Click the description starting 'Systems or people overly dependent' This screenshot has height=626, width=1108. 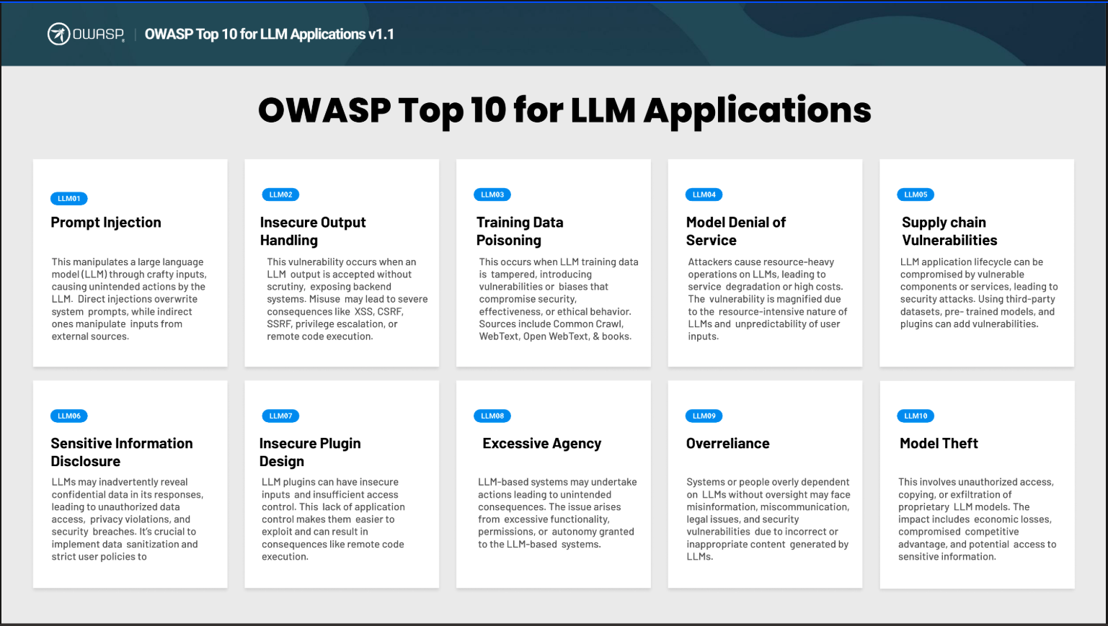[x=768, y=519]
